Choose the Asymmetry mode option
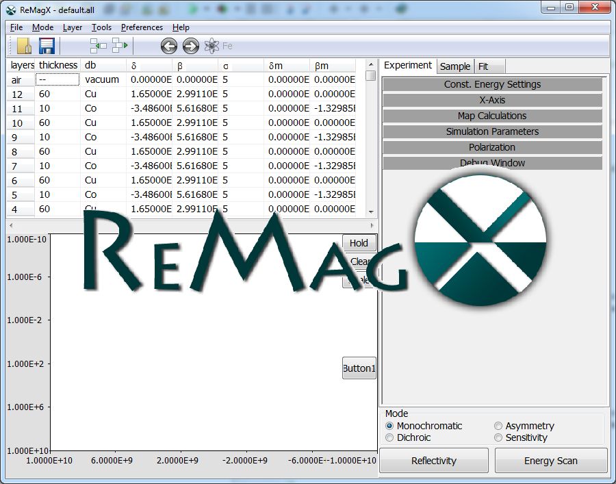Screen dimensions: 616x484 [498, 426]
